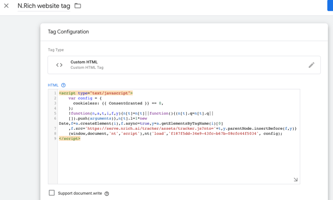
Task: Click the resize handle of HTML editor
Action: tap(295, 180)
